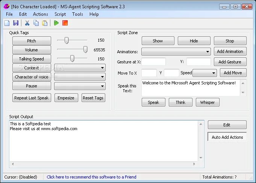
Task: Click the application icon in title bar
Action: [6, 6]
